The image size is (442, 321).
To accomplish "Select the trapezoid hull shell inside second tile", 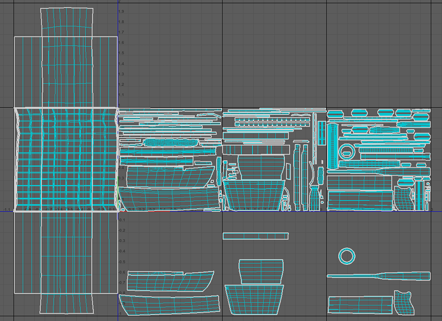I will pos(254,195).
